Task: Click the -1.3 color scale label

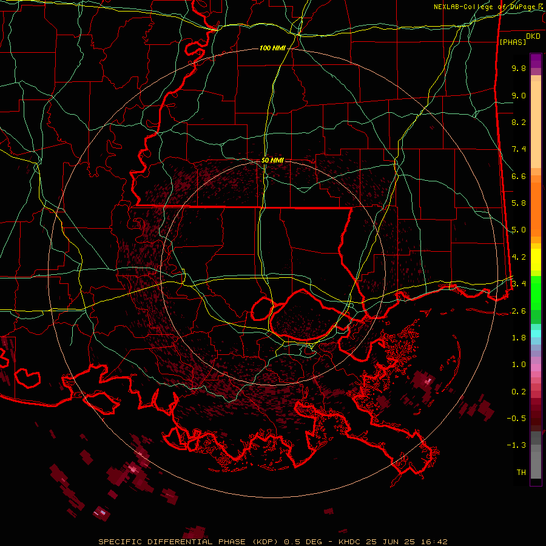Action: [516, 445]
